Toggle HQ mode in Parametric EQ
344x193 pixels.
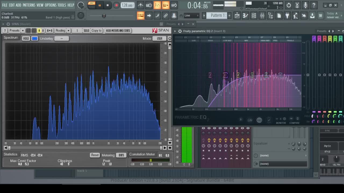(259, 120)
